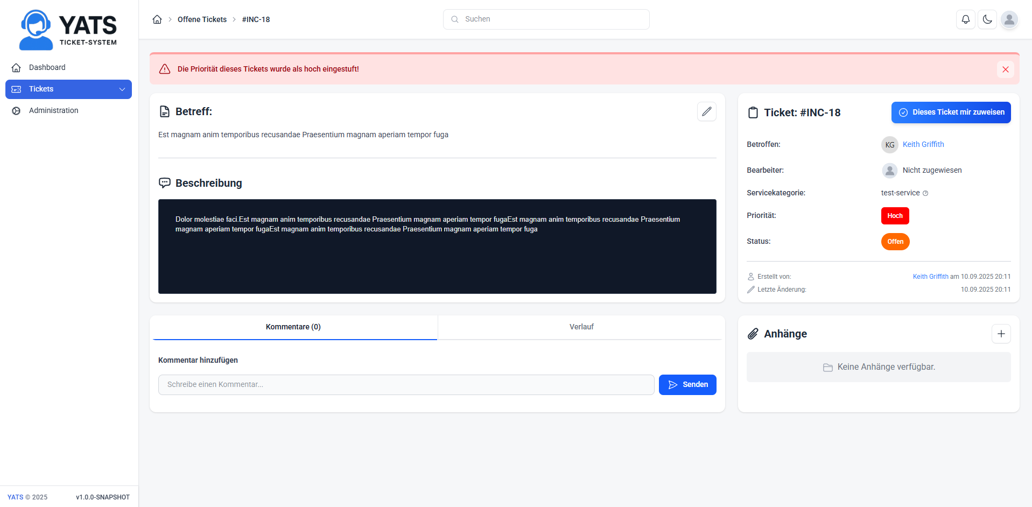Dismiss the high priority alert
1032x507 pixels.
(x=1005, y=69)
